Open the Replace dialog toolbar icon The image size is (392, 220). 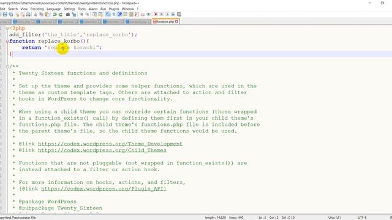73,15
